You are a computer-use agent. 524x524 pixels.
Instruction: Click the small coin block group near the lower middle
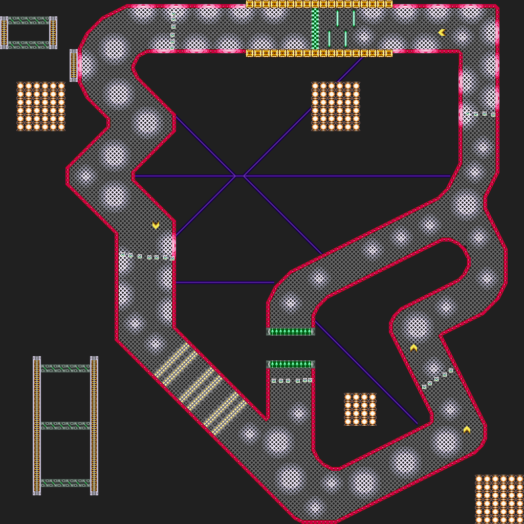359,409
